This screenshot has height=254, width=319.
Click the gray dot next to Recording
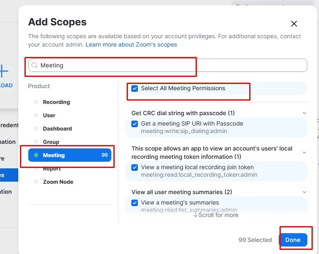(36, 102)
